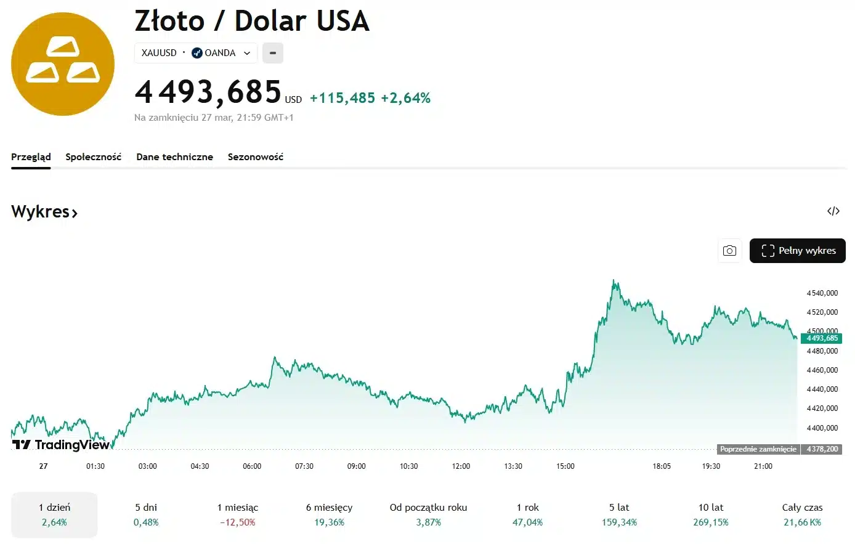The image size is (855, 544).
Task: Select the 5 dni time range
Action: [146, 514]
